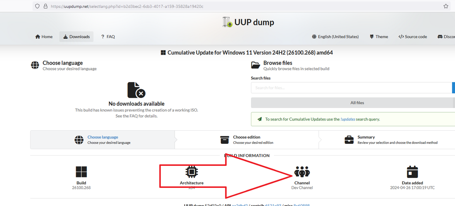
Task: Click the Windows logo Build icon
Action: 81,172
